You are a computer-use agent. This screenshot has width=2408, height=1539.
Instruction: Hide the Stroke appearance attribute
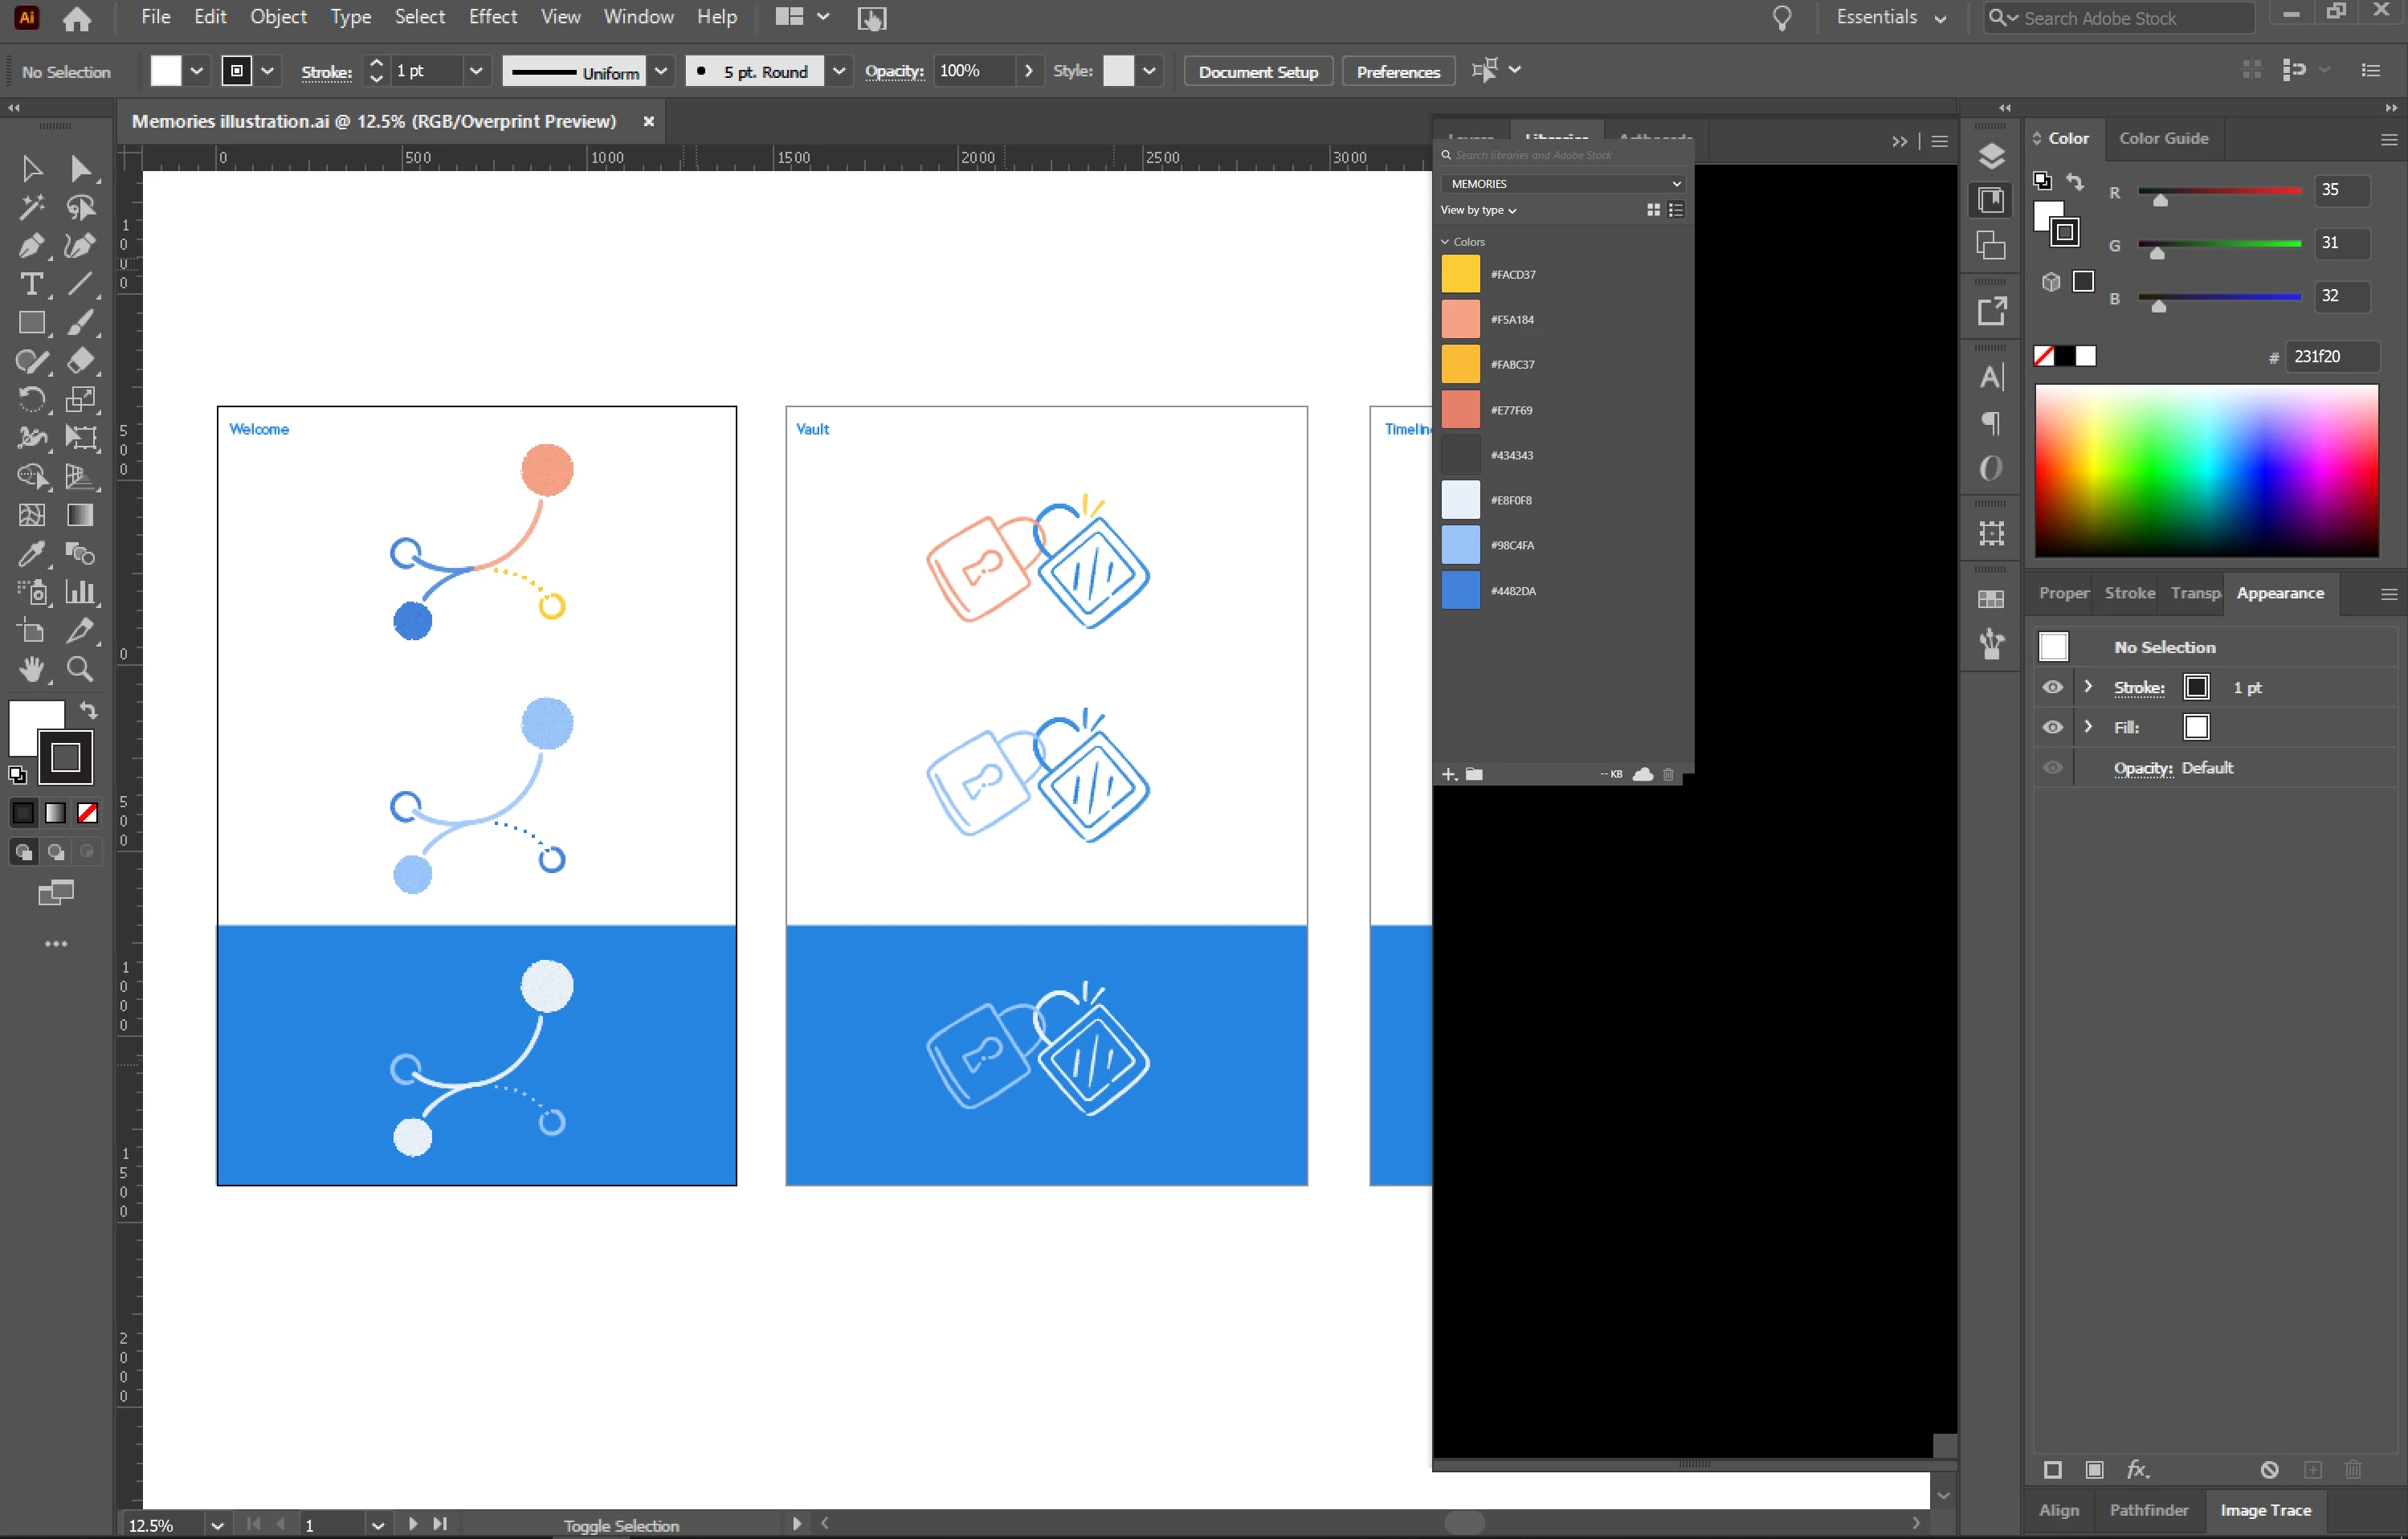[2052, 687]
